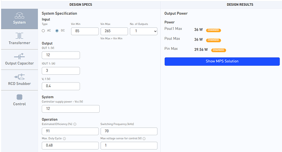Open the System section icon

pyautogui.click(x=20, y=16)
